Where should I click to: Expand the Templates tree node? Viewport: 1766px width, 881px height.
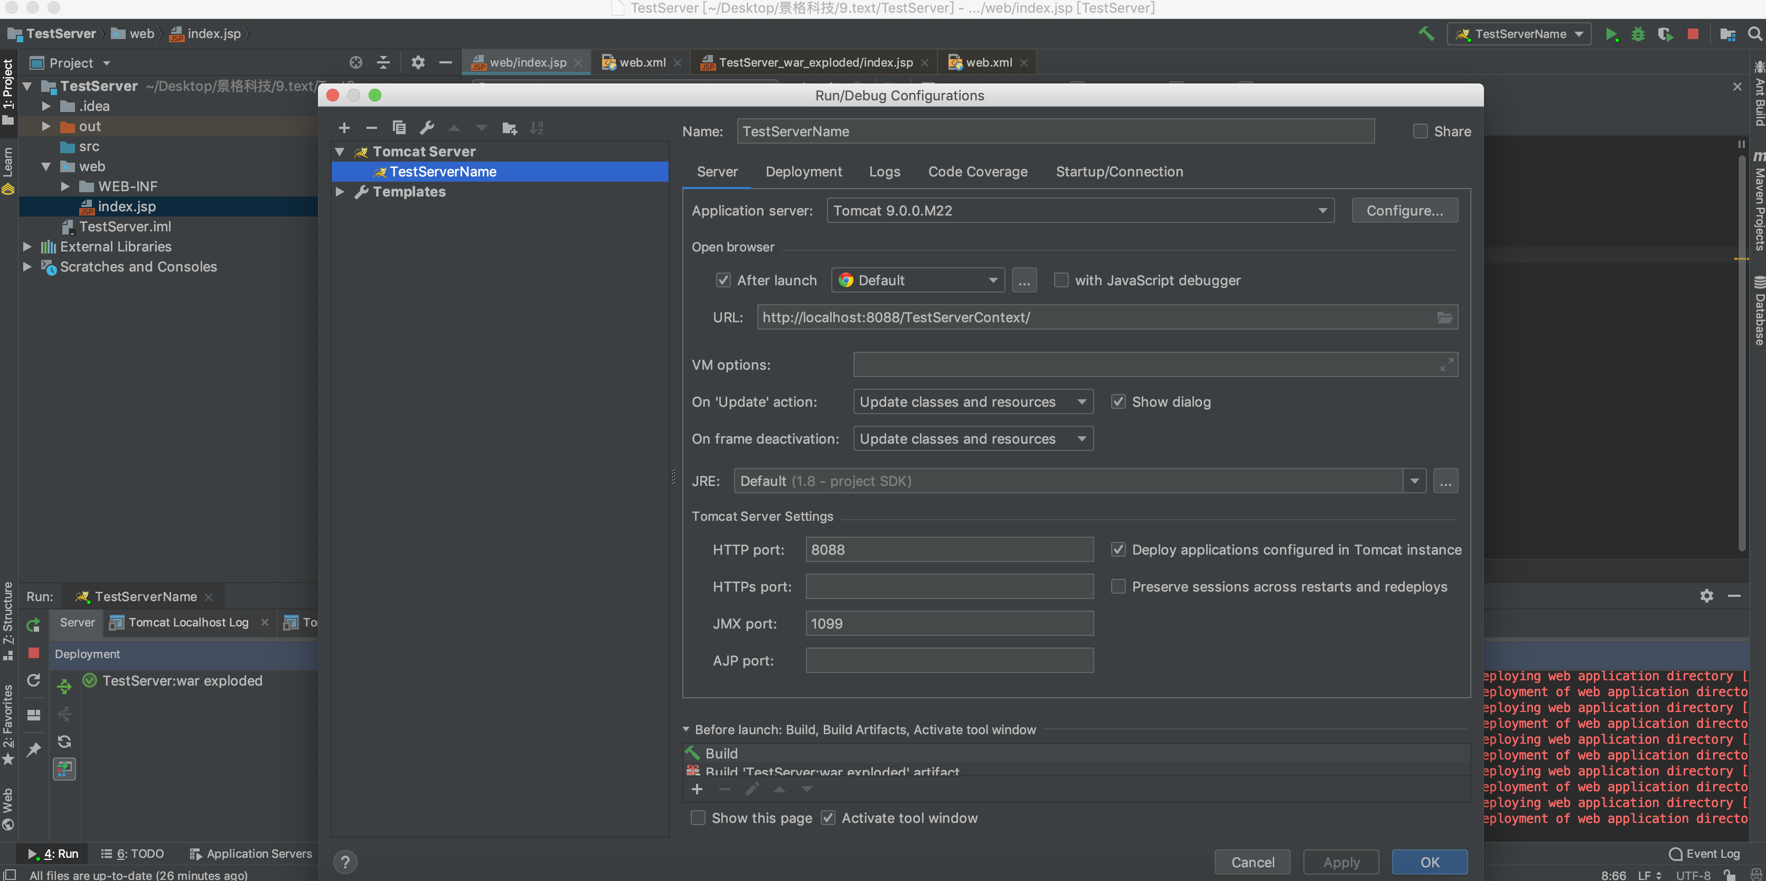click(340, 192)
